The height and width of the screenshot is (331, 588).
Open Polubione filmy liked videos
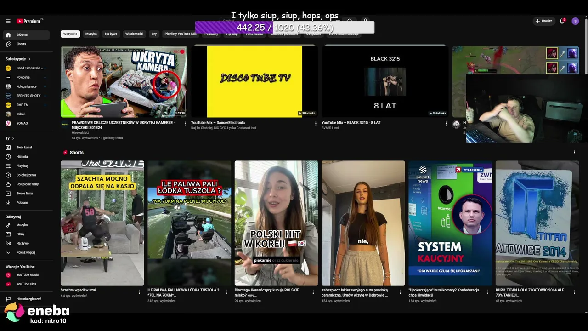27,184
